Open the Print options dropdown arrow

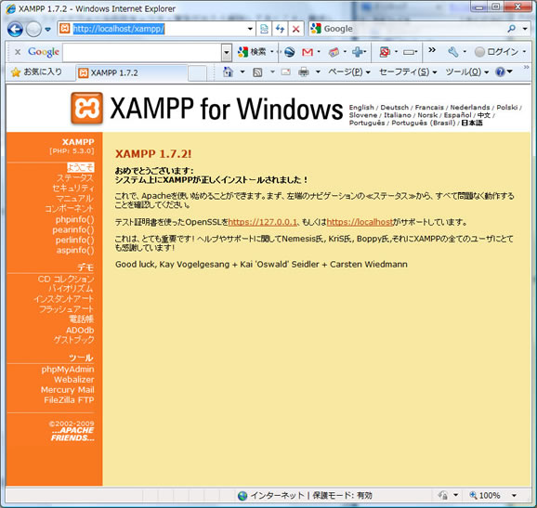pyautogui.click(x=318, y=72)
